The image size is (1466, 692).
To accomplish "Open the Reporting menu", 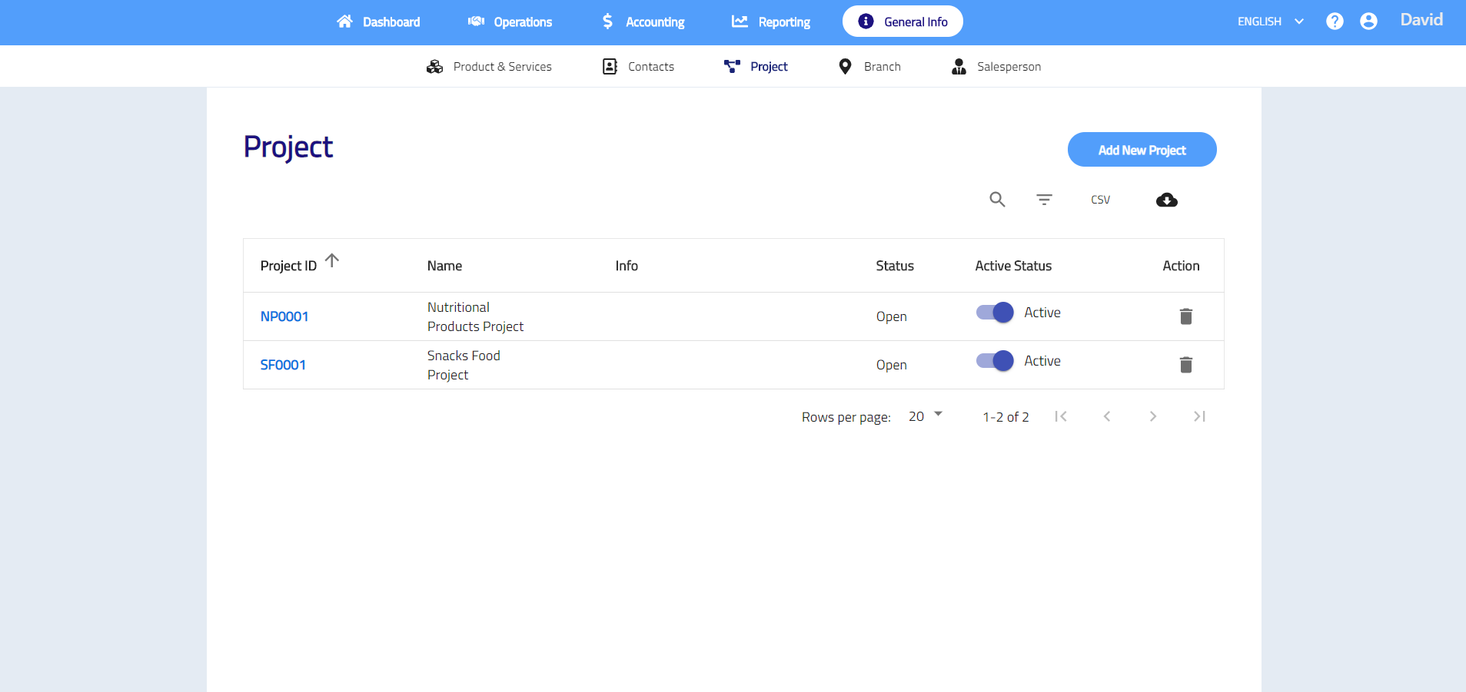I will [x=771, y=22].
